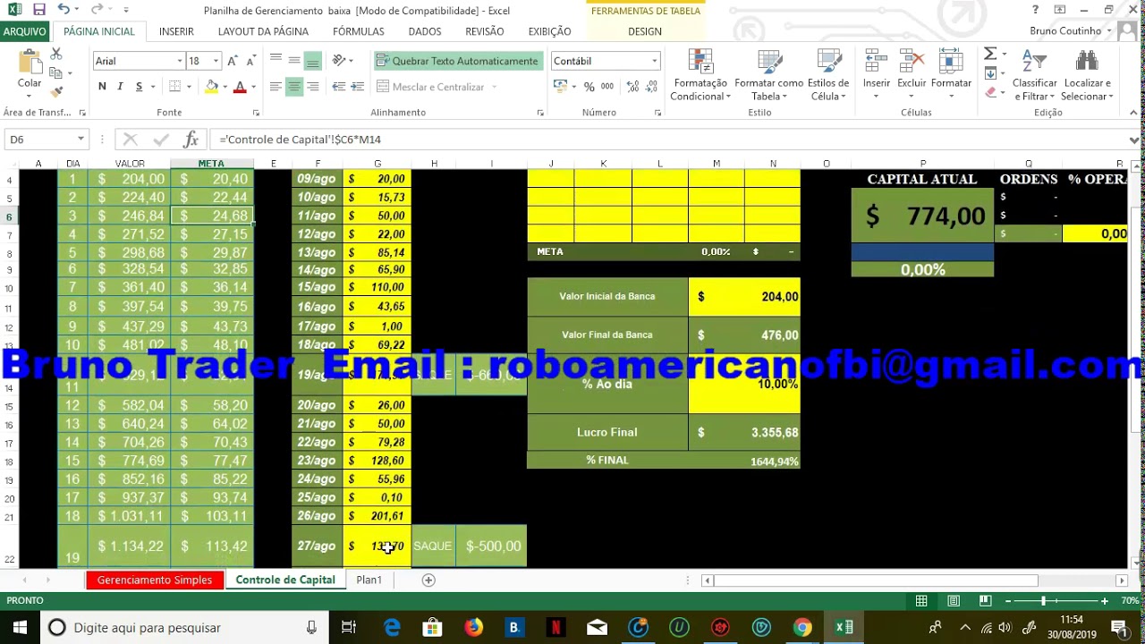Viewport: 1145px width, 644px height.
Task: Switch to Gerenciamento Simples sheet tab
Action: click(155, 580)
